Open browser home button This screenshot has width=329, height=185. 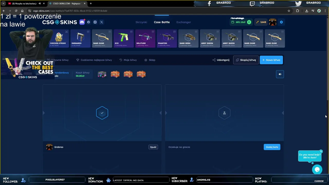coord(22,11)
